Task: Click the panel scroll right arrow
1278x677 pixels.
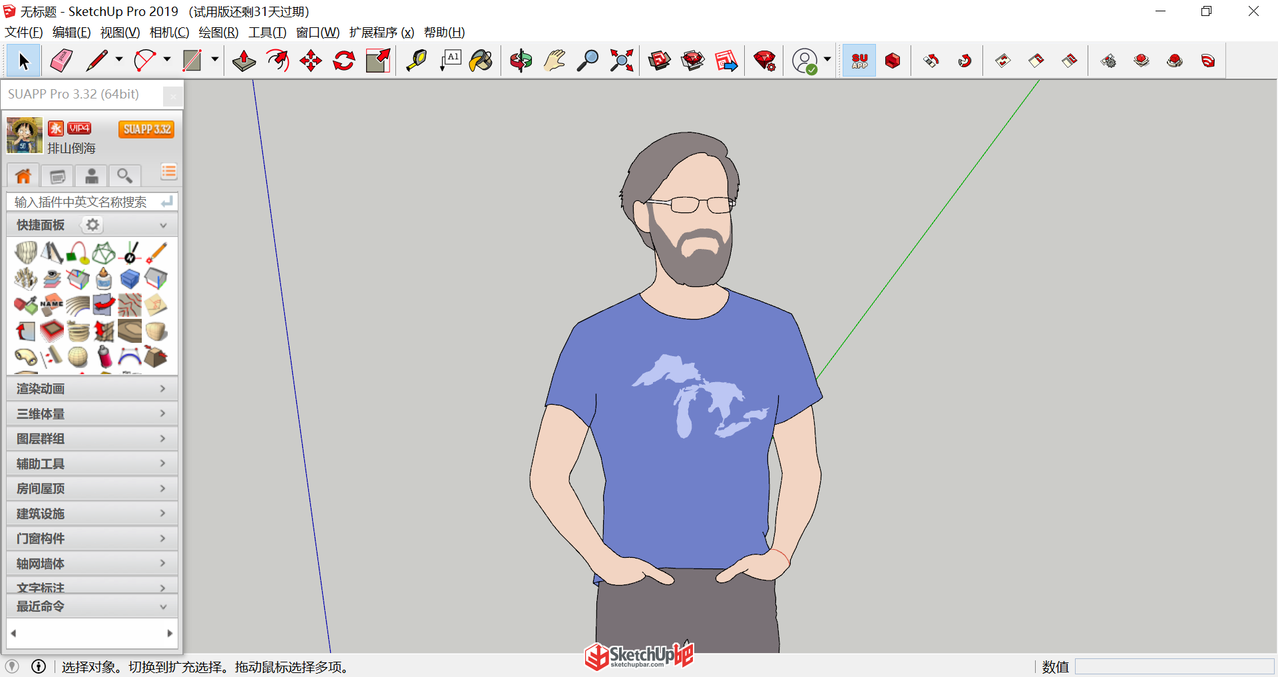Action: (x=170, y=633)
